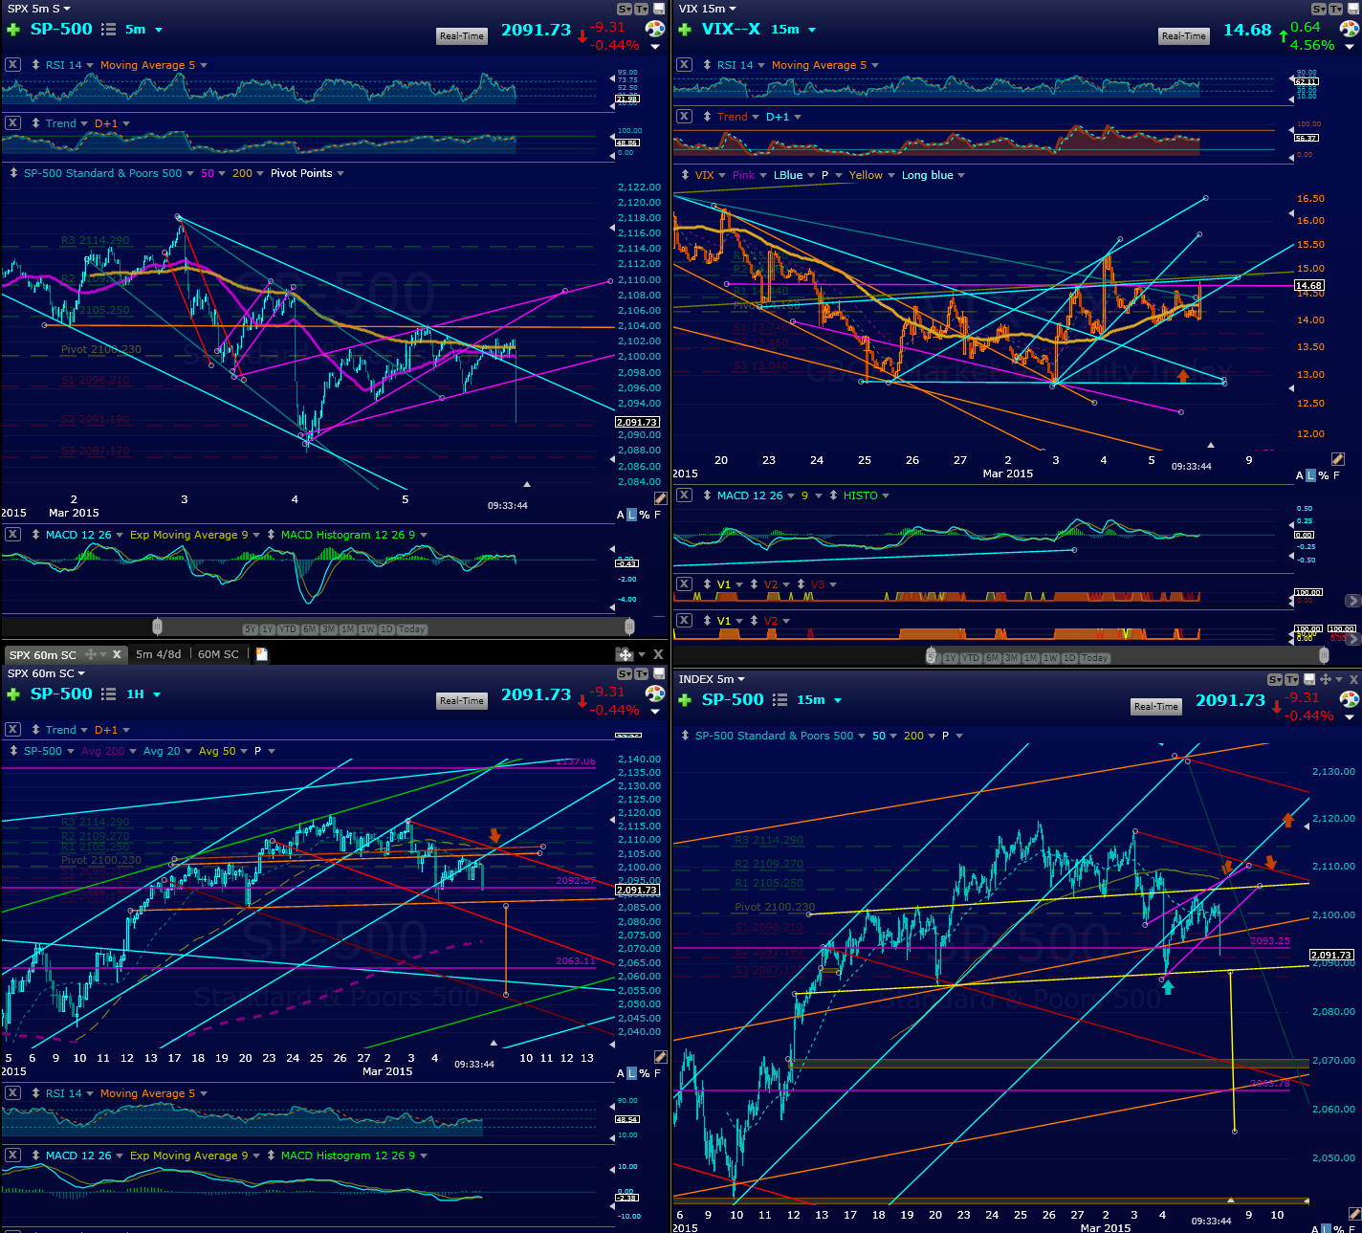The image size is (1362, 1233).
Task: Remove V1 V2 V3 panel in VIX chart
Action: pos(684,583)
